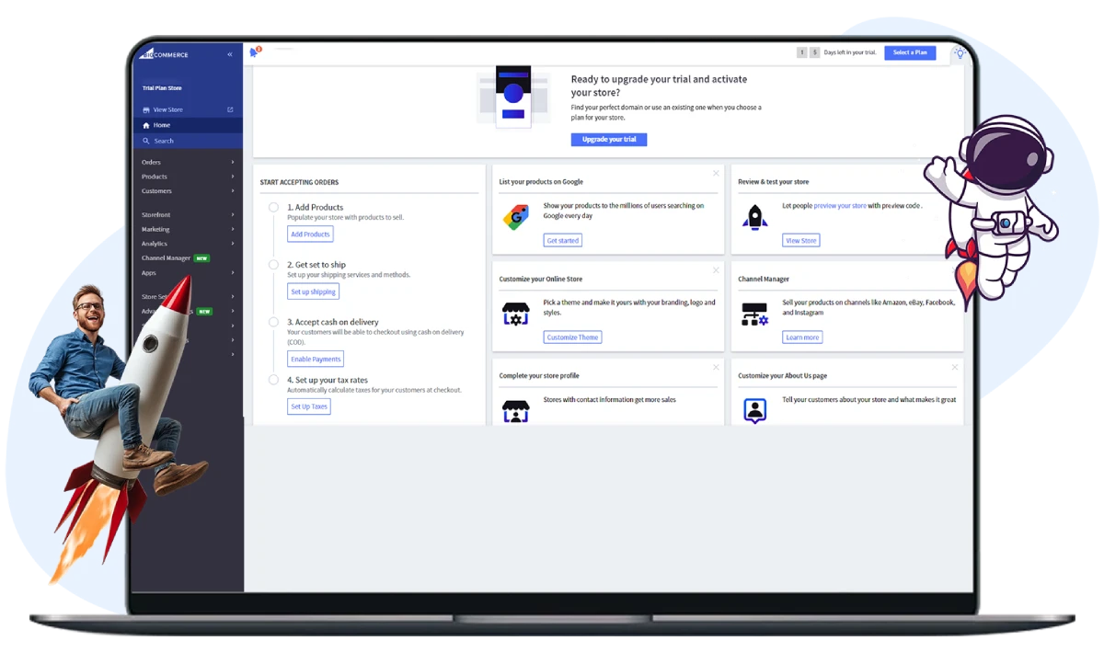Click the lightbulb help icon
Image resolution: width=1104 pixels, height=652 pixels.
click(960, 53)
